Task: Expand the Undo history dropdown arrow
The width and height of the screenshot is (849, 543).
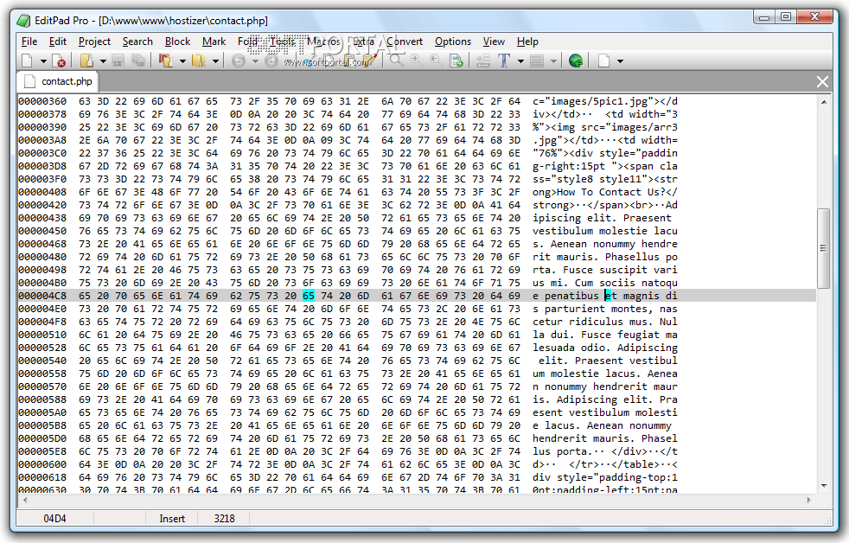Action: (x=255, y=61)
